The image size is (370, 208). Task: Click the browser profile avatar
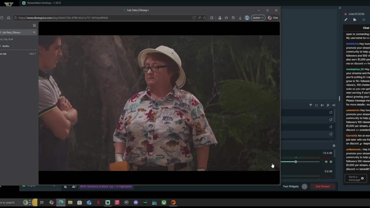[x=247, y=18]
